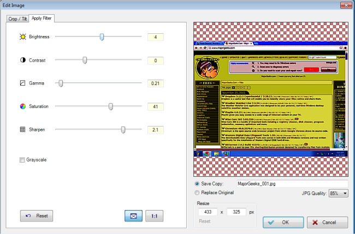Click the Gamma value field showing 0.21

click(x=156, y=83)
